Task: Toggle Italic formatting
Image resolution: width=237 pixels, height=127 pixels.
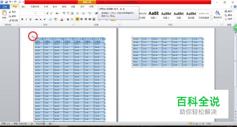Action: tap(26, 19)
